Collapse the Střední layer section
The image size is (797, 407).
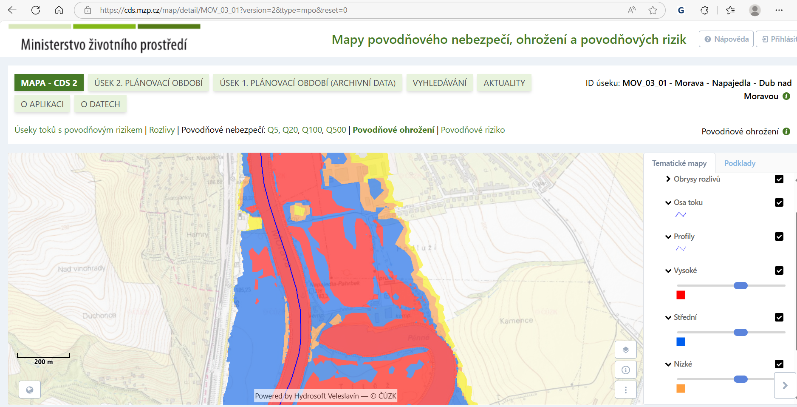point(668,318)
